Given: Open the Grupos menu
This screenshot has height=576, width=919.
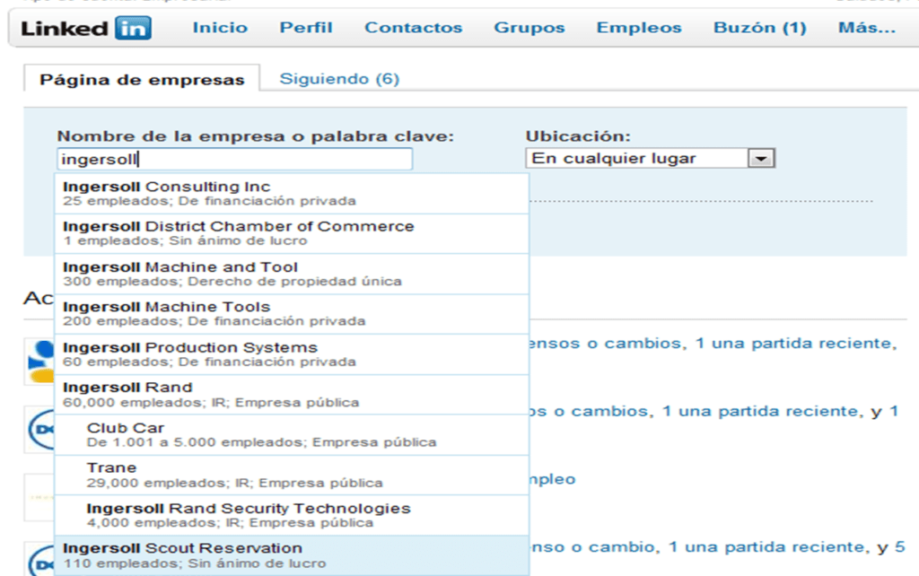Looking at the screenshot, I should point(530,28).
